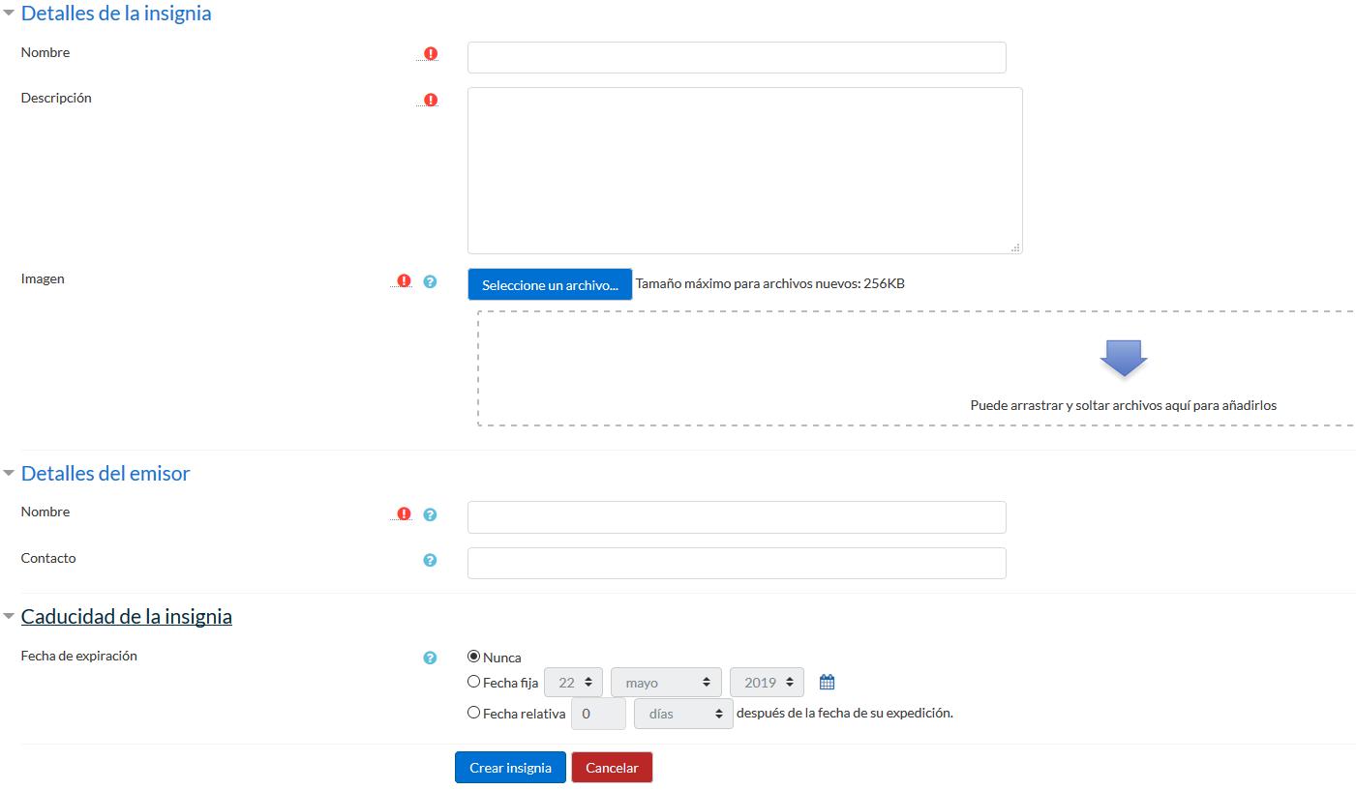Open the calendar date picker icon
The width and height of the screenshot is (1356, 790).
[827, 683]
